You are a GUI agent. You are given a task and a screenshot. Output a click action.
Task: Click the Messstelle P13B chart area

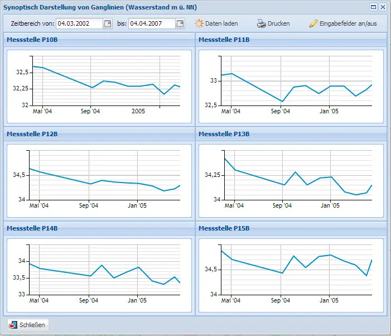(x=291, y=181)
